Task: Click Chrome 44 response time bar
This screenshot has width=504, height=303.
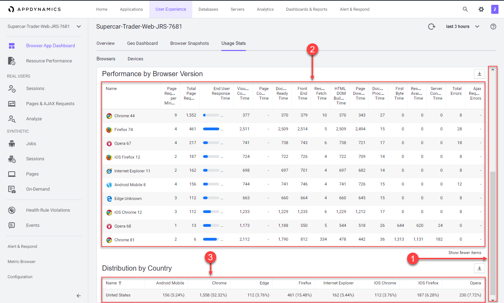Action: tap(211, 115)
